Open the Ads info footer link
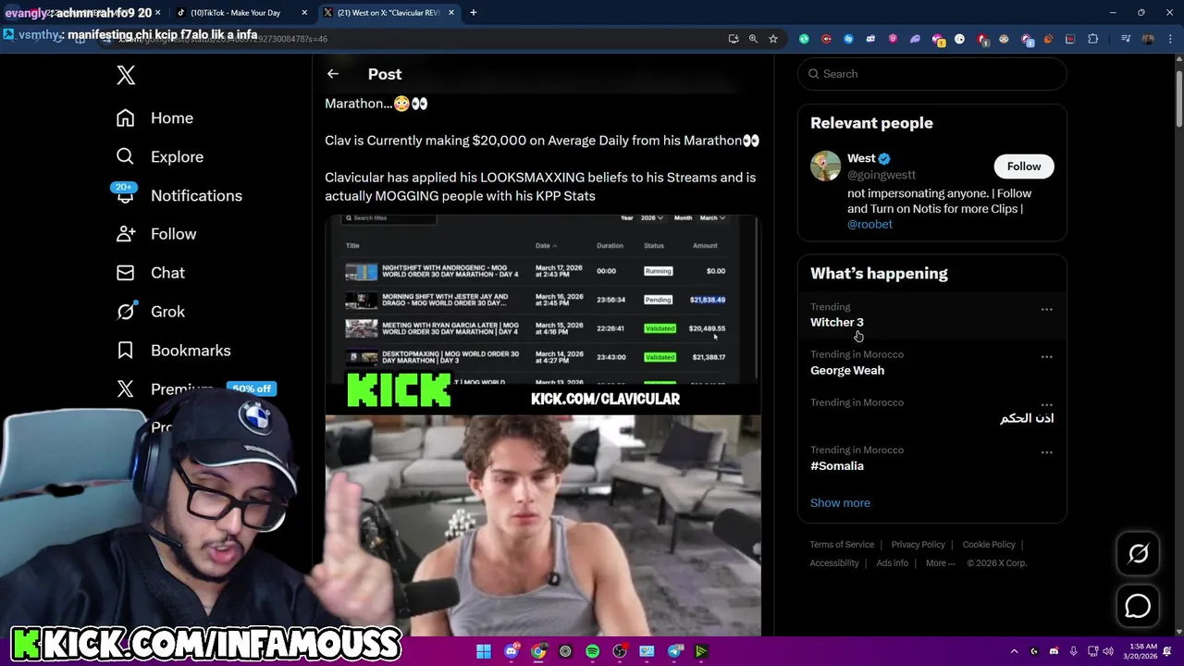Screen dimensions: 1184x666 (x=892, y=563)
